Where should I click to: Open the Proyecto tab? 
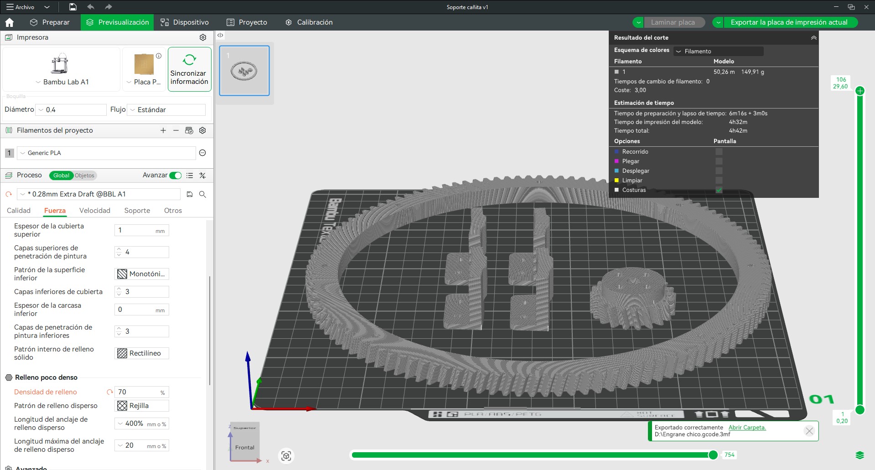point(247,22)
